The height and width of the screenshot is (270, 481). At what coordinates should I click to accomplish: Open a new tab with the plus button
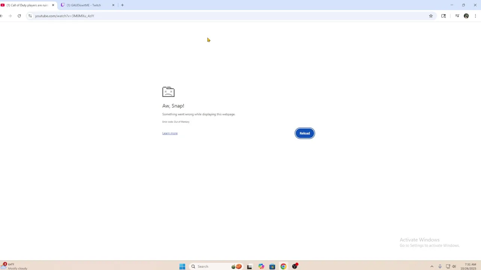[x=122, y=5]
